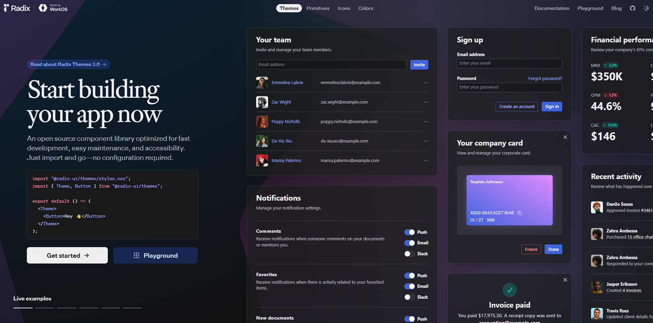Click the large Playground button
The image size is (653, 323).
pos(155,255)
